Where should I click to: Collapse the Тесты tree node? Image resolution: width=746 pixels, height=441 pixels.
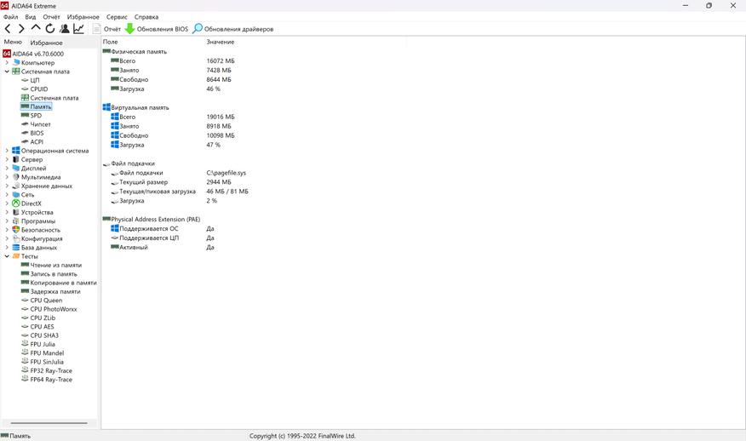tap(7, 256)
